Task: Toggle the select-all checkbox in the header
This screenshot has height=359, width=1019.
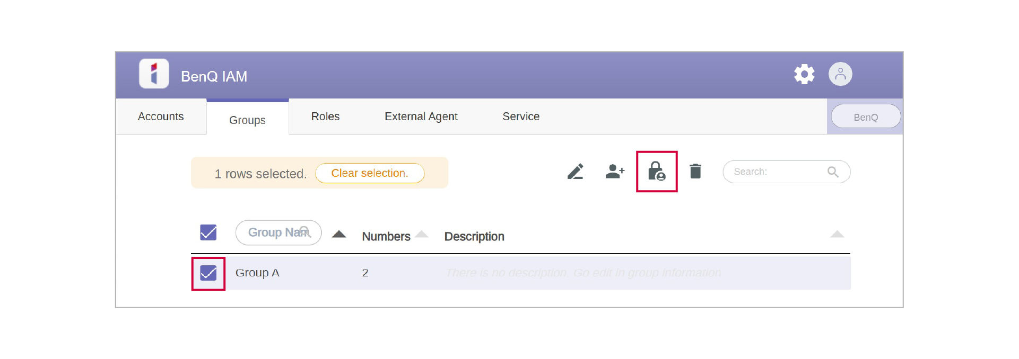Action: [x=208, y=232]
